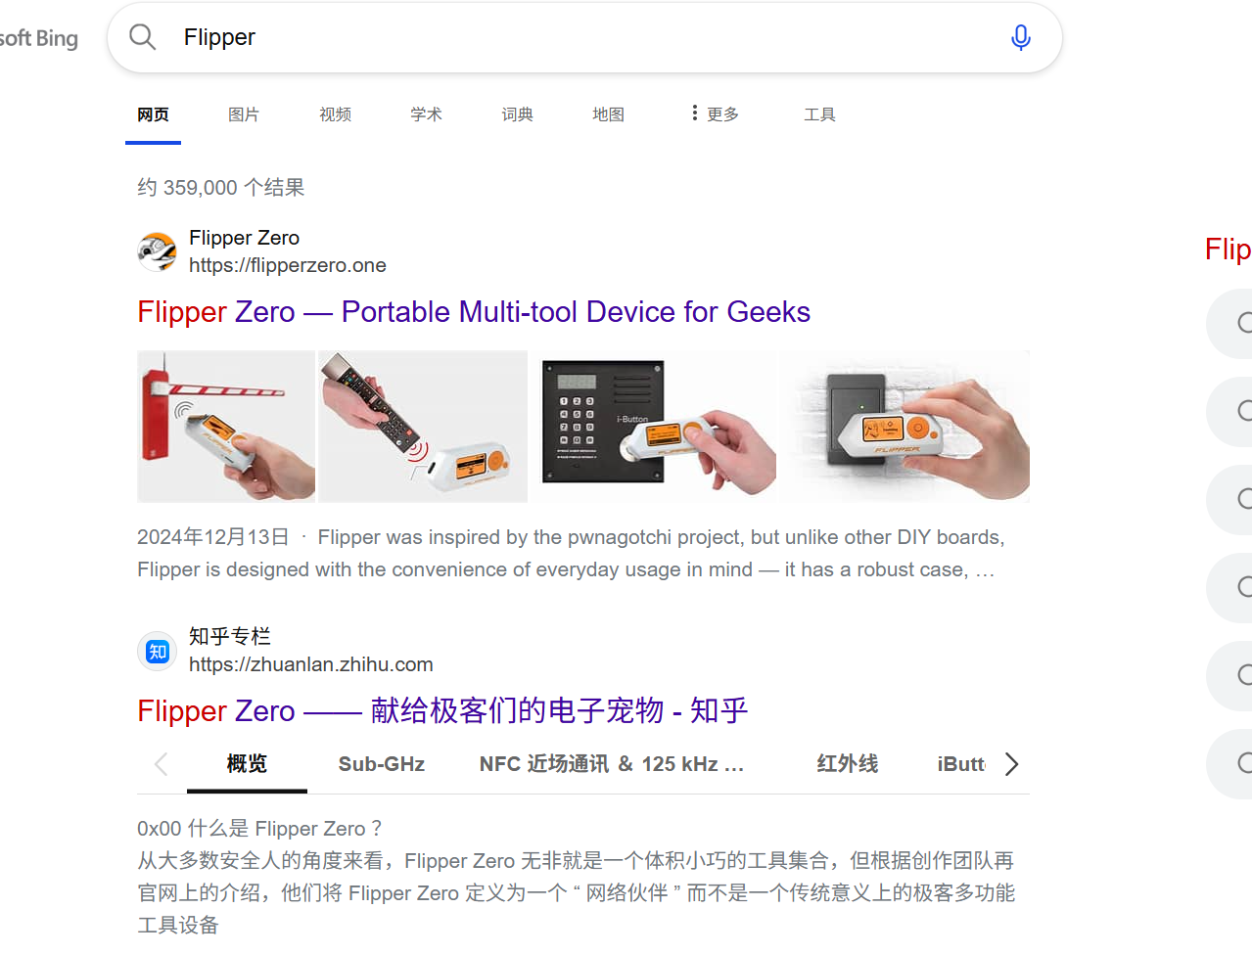Open the 工具 menu
Screen dimensions: 1252x954
(x=819, y=114)
